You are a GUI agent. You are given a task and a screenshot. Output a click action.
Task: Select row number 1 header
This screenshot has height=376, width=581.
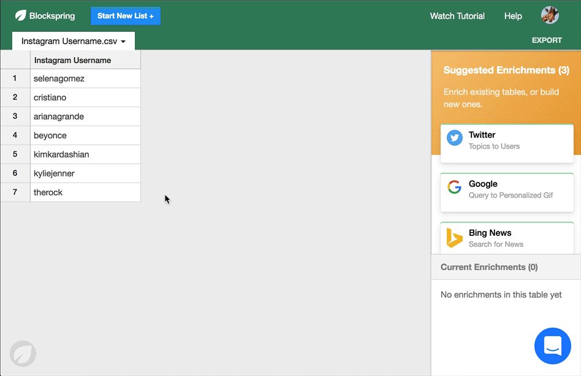tap(15, 78)
